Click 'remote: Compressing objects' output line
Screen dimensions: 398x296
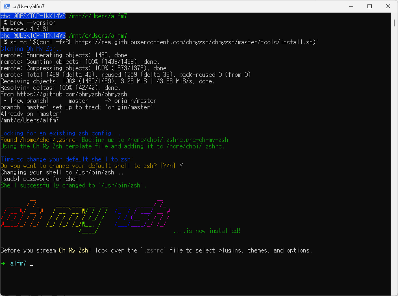[x=85, y=68]
